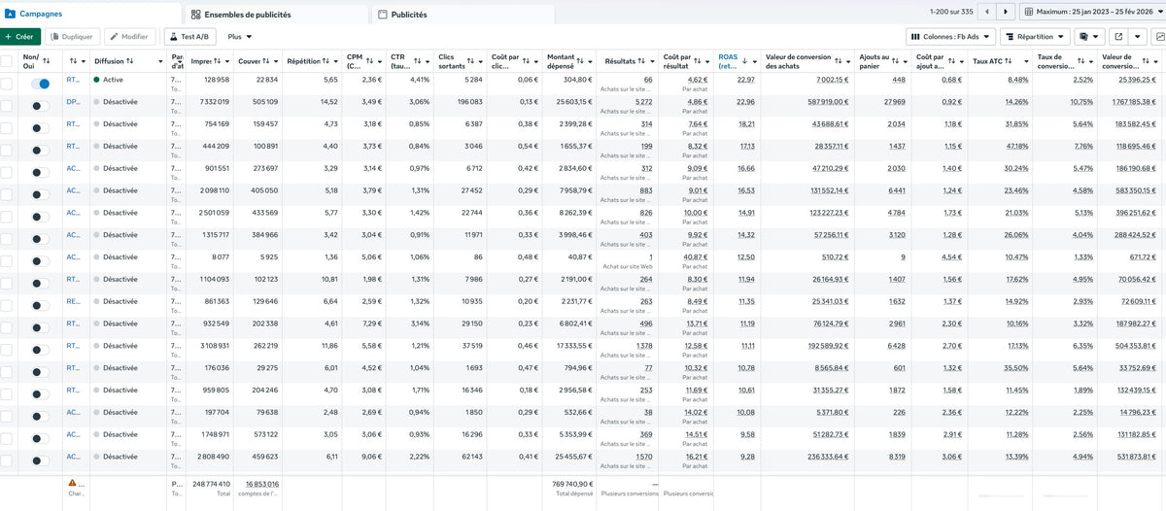Open the Colonnes: Fb Ads dropdown
Screen dimensions: 1166x511
(950, 37)
